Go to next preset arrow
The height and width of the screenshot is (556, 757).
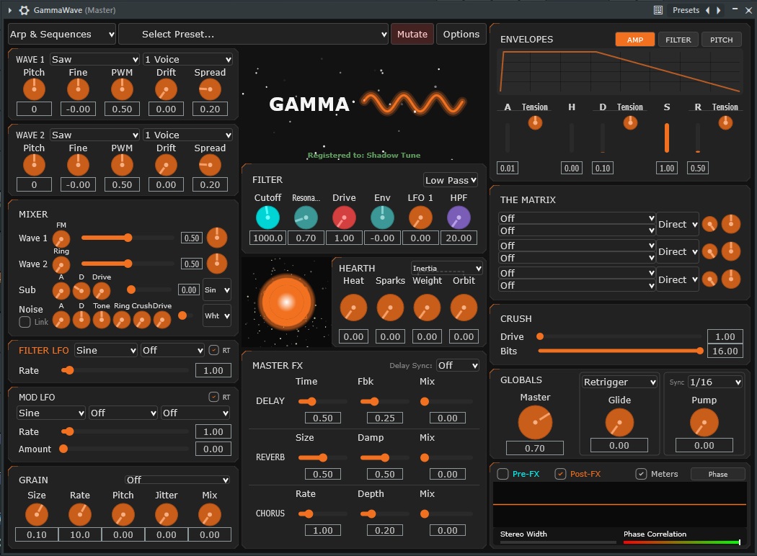718,10
